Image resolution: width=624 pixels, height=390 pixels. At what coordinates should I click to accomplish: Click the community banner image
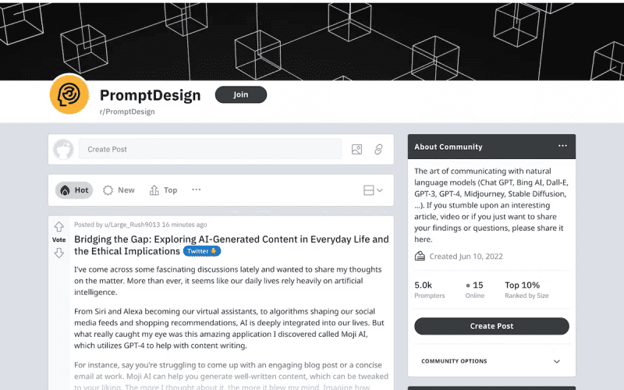coord(312,41)
